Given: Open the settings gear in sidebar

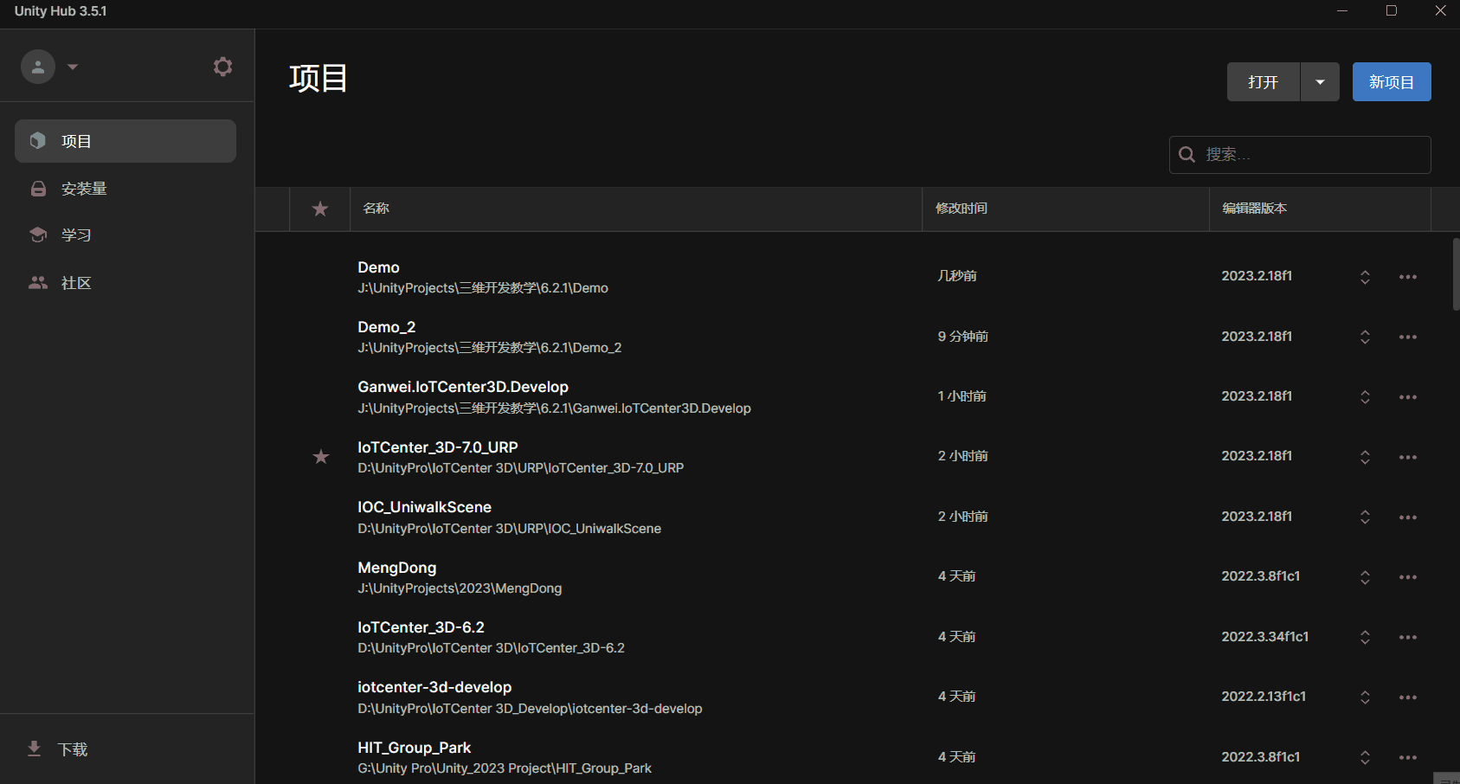Looking at the screenshot, I should (222, 67).
